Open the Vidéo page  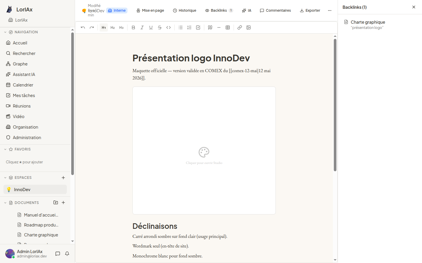click(35, 117)
